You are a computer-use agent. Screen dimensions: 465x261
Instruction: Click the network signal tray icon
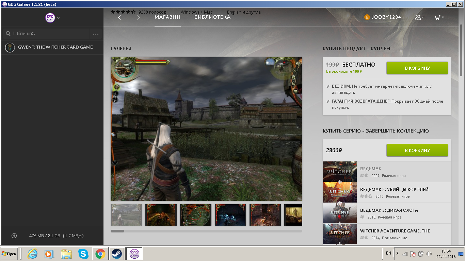pos(405,254)
